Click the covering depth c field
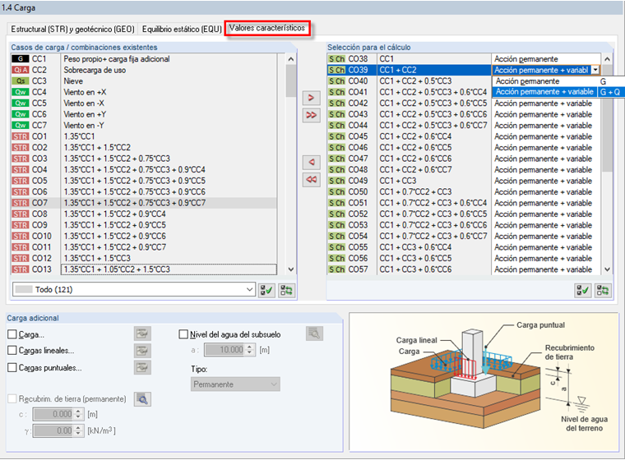 coord(53,415)
